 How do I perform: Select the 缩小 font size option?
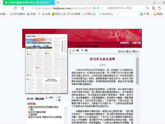[x=129, y=52]
